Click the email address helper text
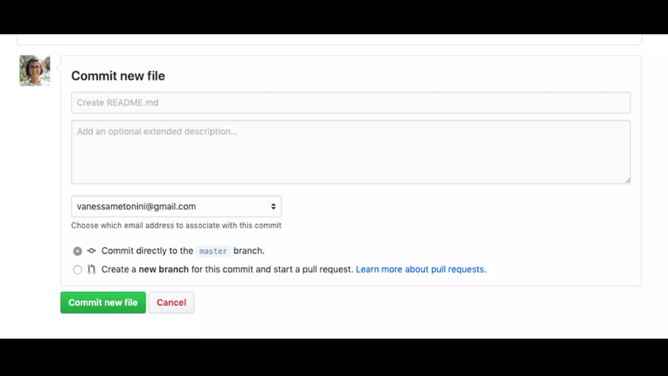 [x=176, y=225]
